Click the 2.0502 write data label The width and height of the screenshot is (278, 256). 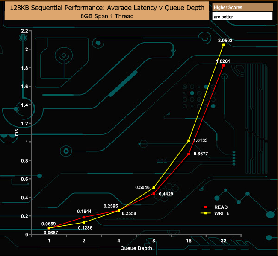(225, 41)
